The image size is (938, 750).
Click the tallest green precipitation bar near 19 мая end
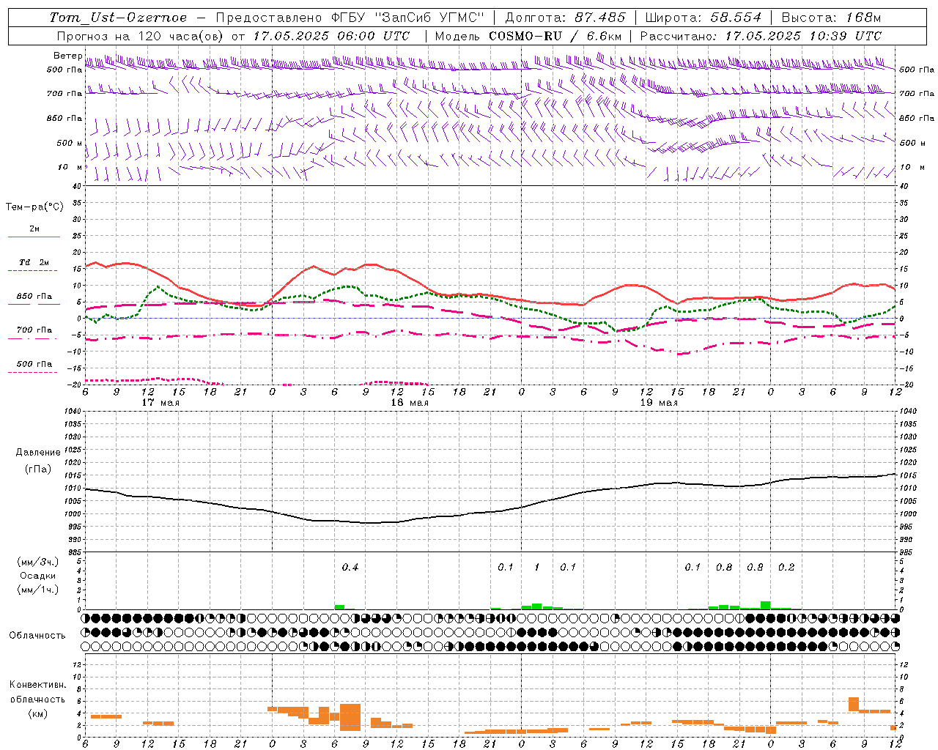[766, 605]
